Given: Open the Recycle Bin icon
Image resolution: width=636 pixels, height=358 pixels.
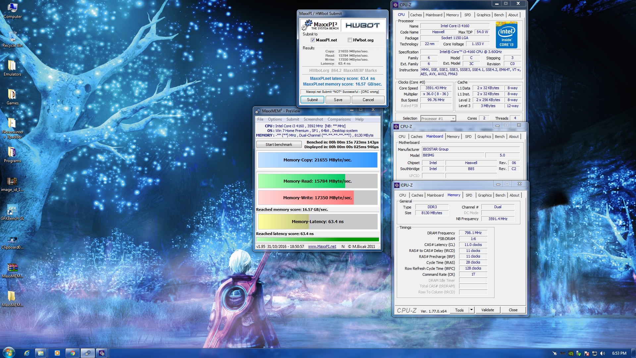Looking at the screenshot, I should [x=12, y=39].
